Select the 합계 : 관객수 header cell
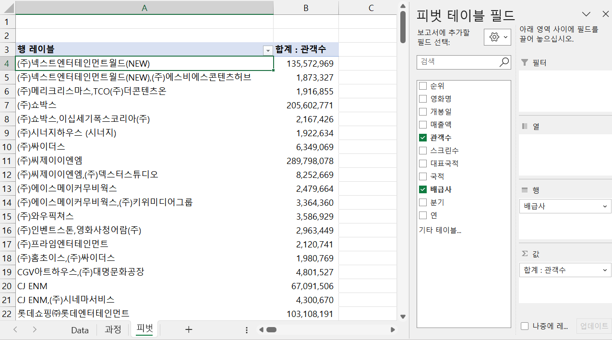Screen dimensions: 612x340 306,49
